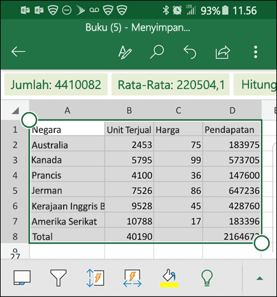Tap the fill color bucket icon
The width and height of the screenshot is (277, 297).
pos(169,278)
